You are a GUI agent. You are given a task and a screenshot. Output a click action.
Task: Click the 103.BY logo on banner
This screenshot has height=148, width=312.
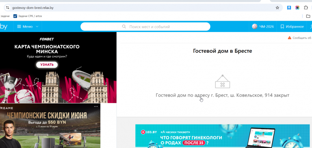[x=149, y=132]
